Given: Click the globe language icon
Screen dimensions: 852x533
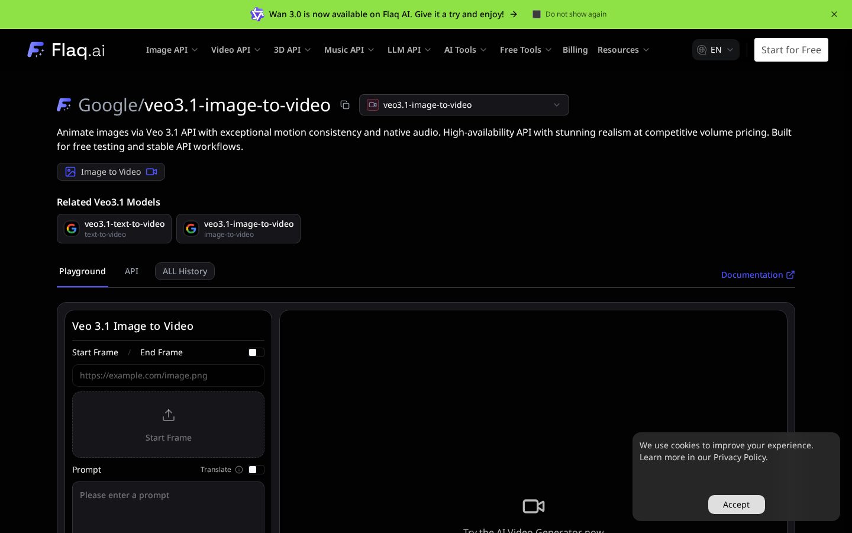Looking at the screenshot, I should point(702,50).
